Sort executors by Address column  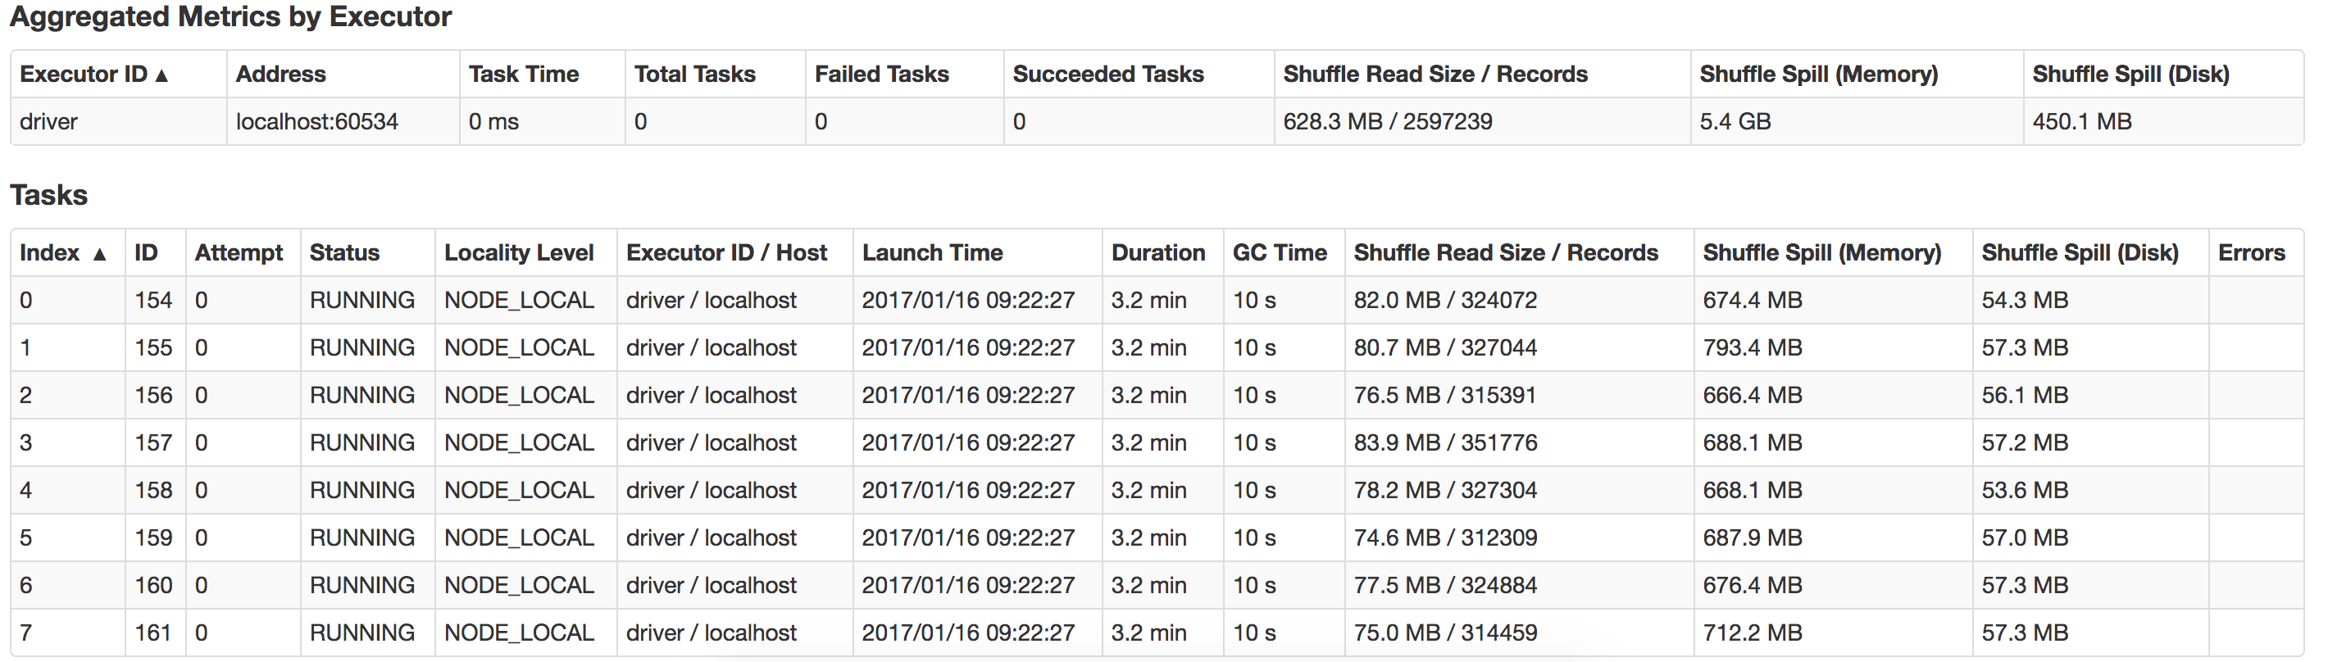coord(280,74)
